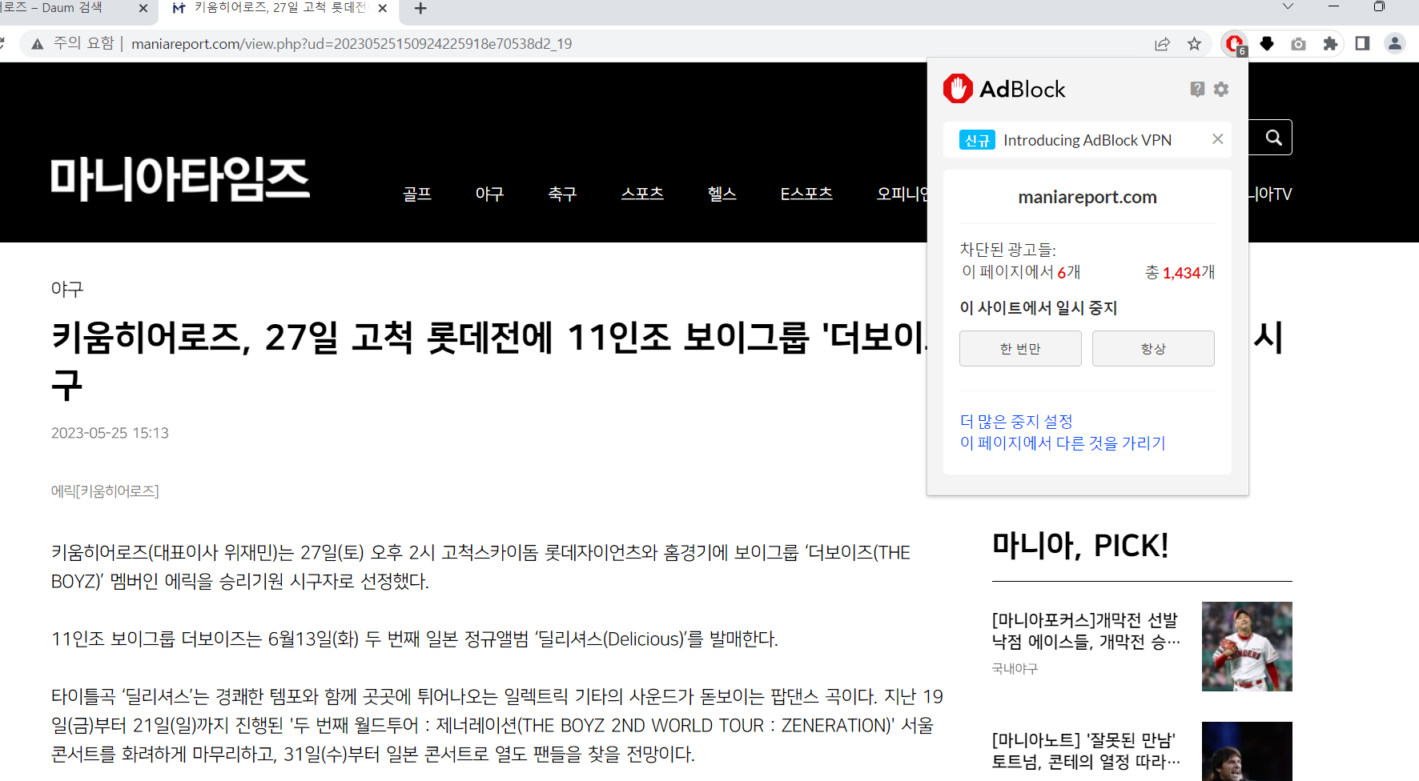Screen dimensions: 1419x781
Task: Bookmark this page with the star icon
Action: tap(1194, 43)
